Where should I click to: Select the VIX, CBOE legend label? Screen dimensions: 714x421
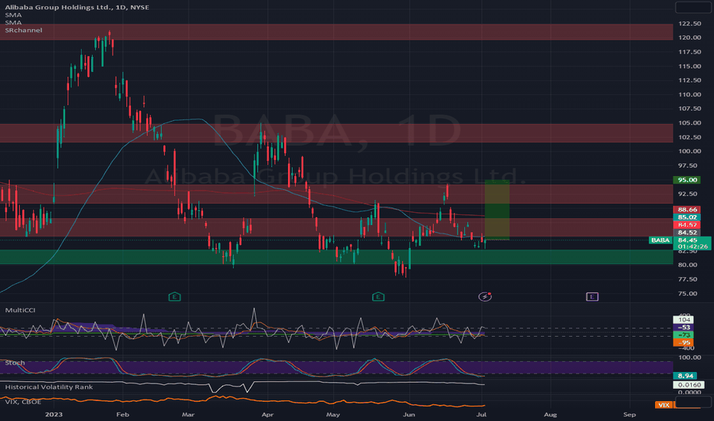tap(23, 401)
